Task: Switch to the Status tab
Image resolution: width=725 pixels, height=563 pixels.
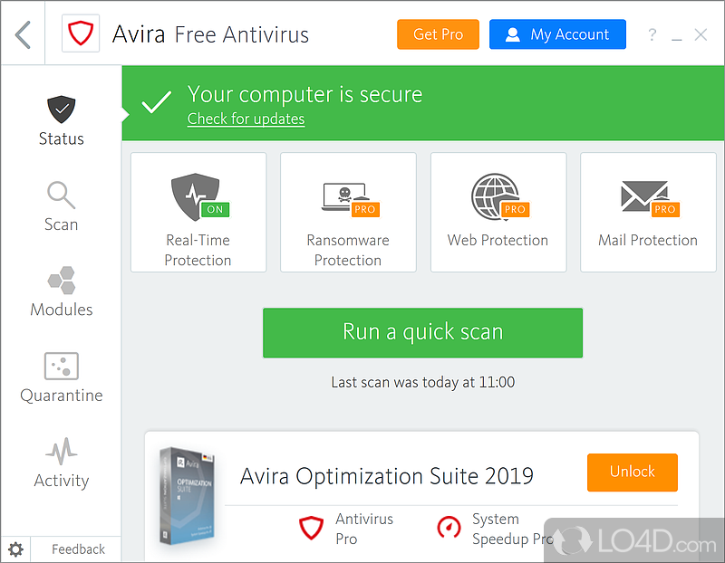Action: [61, 120]
